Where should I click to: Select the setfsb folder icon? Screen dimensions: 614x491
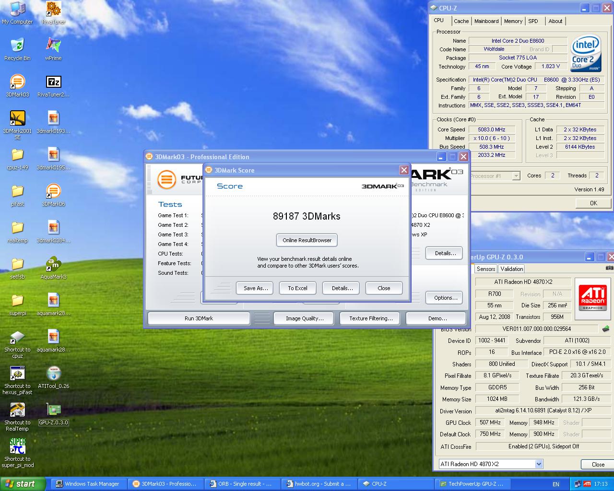17,268
